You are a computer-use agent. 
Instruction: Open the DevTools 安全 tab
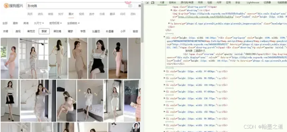pos(238,3)
